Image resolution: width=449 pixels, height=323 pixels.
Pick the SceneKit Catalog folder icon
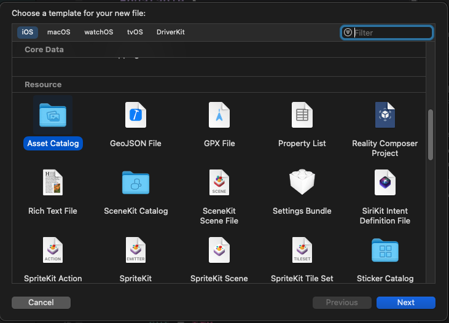[x=136, y=183]
